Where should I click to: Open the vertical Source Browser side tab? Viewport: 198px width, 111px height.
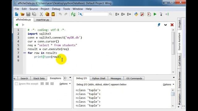click(x=179, y=80)
